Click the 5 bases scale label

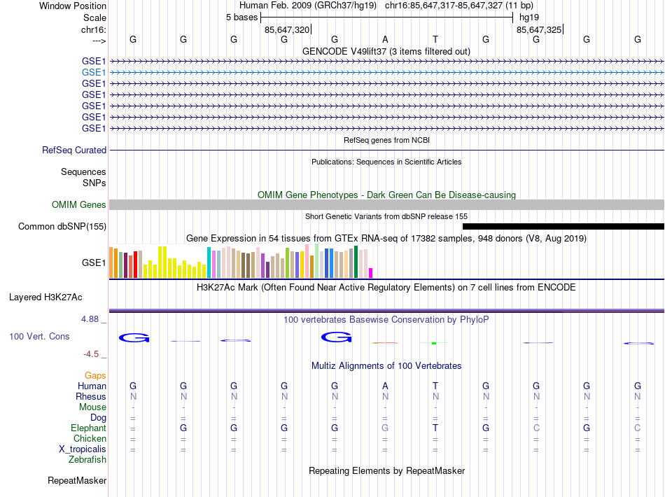(x=241, y=17)
